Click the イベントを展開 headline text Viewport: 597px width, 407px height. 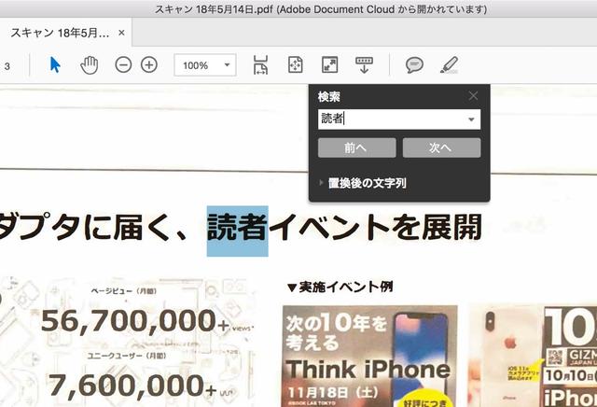click(375, 228)
